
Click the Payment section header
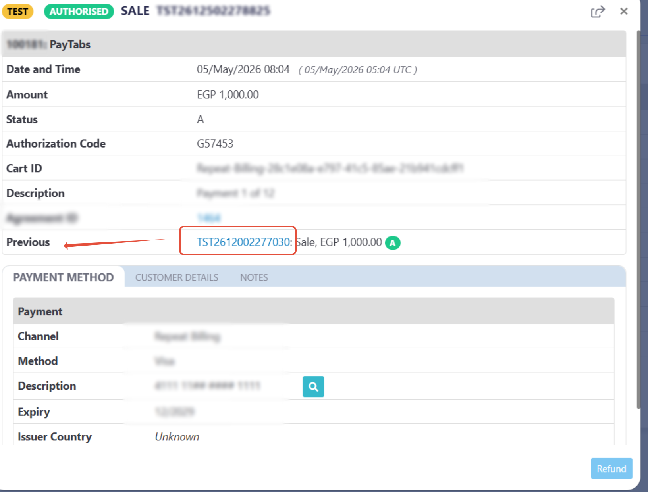click(314, 311)
